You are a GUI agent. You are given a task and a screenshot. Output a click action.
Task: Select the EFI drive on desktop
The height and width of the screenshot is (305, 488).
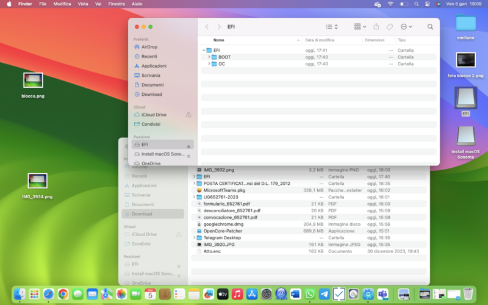click(465, 101)
